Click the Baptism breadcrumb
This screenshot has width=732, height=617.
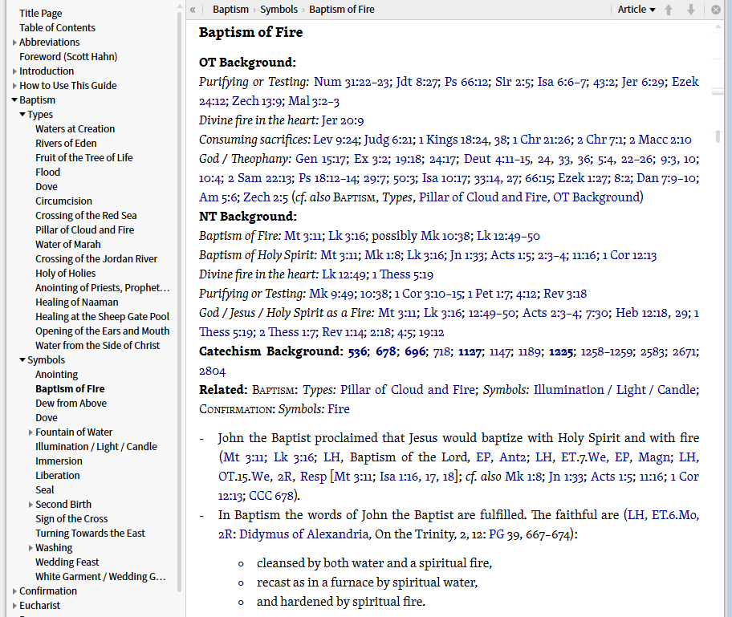(230, 10)
